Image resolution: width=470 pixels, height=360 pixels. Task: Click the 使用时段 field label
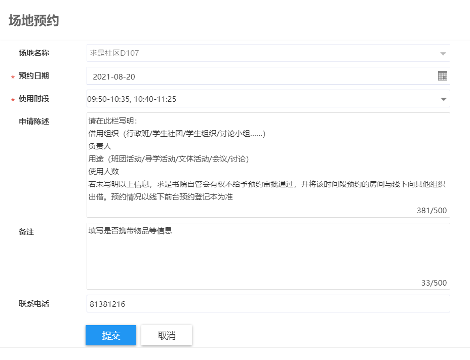click(34, 99)
